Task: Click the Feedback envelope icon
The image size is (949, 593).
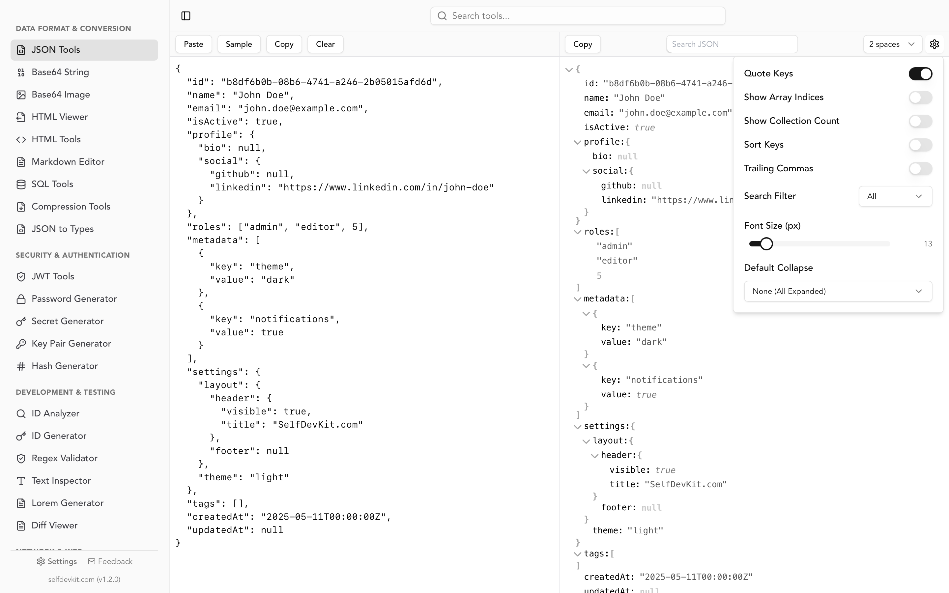Action: pyautogui.click(x=91, y=561)
